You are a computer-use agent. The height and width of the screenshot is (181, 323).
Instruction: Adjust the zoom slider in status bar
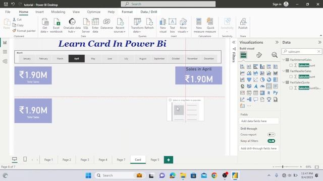pos(283,167)
